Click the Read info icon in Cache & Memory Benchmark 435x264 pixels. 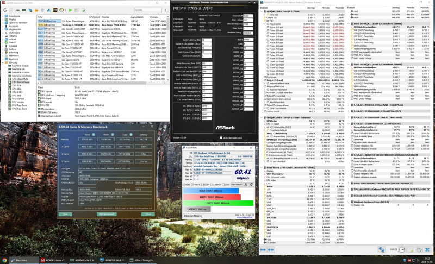[94, 135]
